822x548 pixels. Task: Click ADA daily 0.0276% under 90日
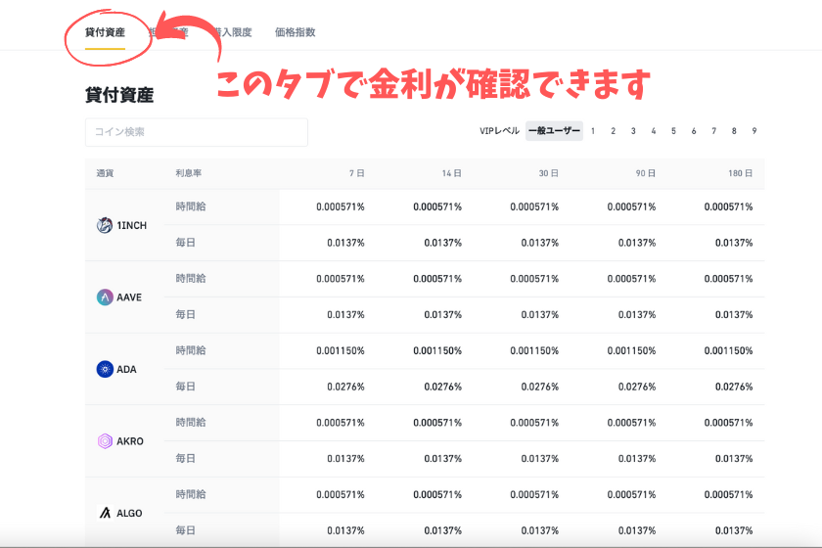637,387
